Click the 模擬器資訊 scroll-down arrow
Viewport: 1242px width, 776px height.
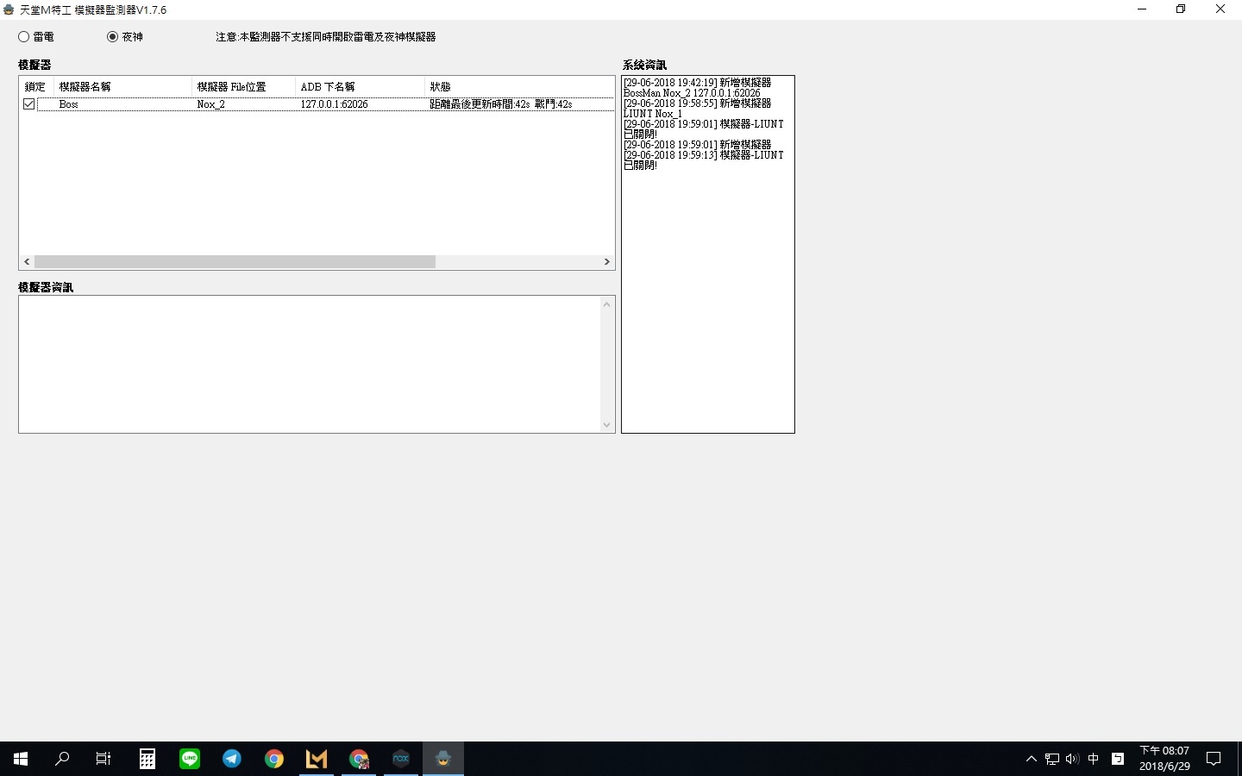[x=606, y=424]
